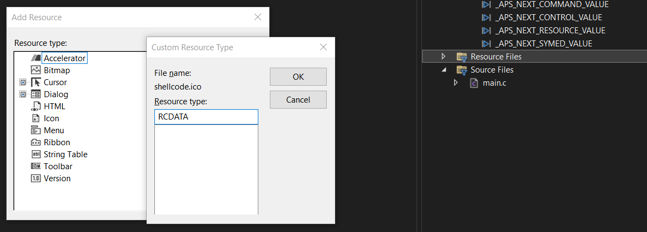
Task: Select the Cursor resource icon
Action: point(36,82)
